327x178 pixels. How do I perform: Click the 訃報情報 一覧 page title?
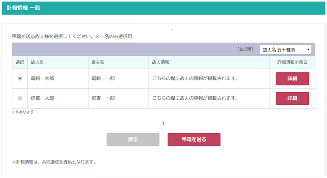[x=24, y=8]
